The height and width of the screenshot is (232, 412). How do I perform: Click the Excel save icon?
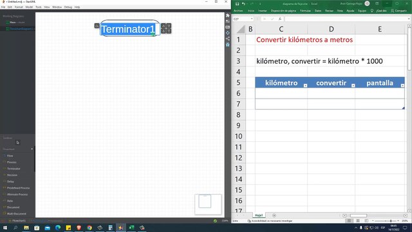pos(238,4)
